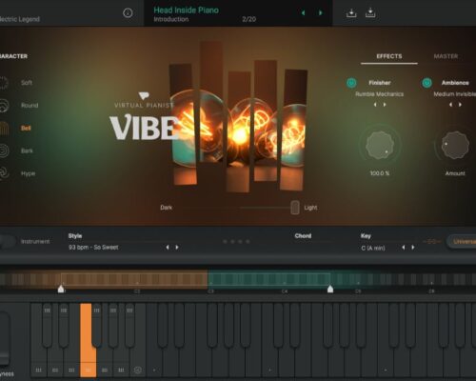Click the last tray-arrow icon in top bar
This screenshot has height=381, width=476.
click(x=370, y=13)
